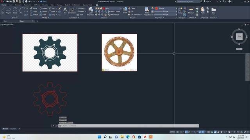Insert a Table annotation
This screenshot has height=140, width=250.
80,15
